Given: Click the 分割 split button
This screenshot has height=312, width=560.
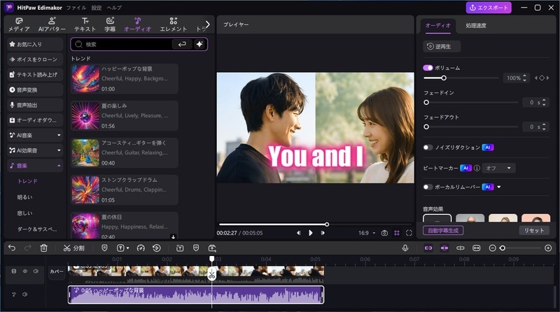Looking at the screenshot, I should (x=74, y=248).
